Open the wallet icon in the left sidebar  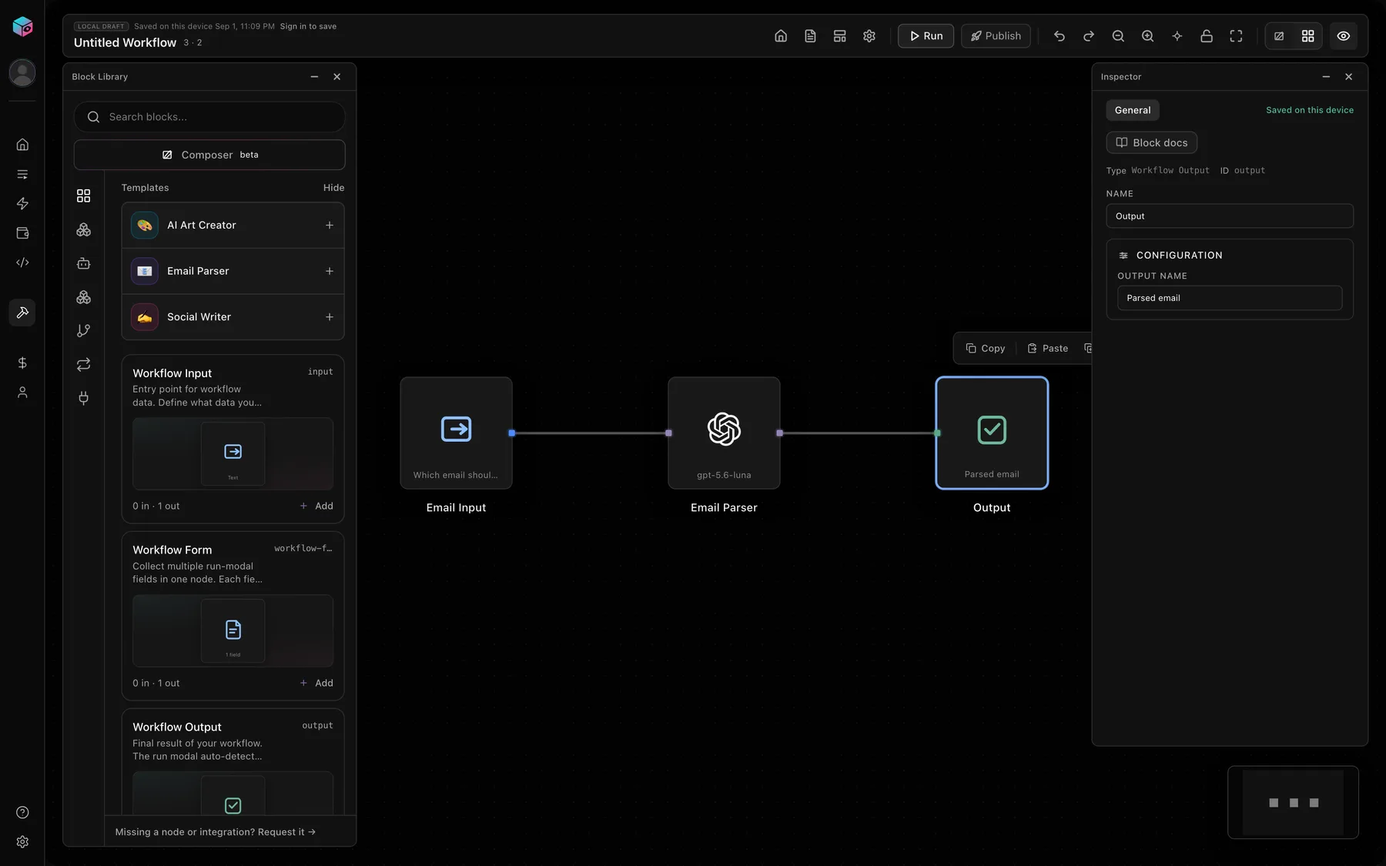(x=22, y=233)
